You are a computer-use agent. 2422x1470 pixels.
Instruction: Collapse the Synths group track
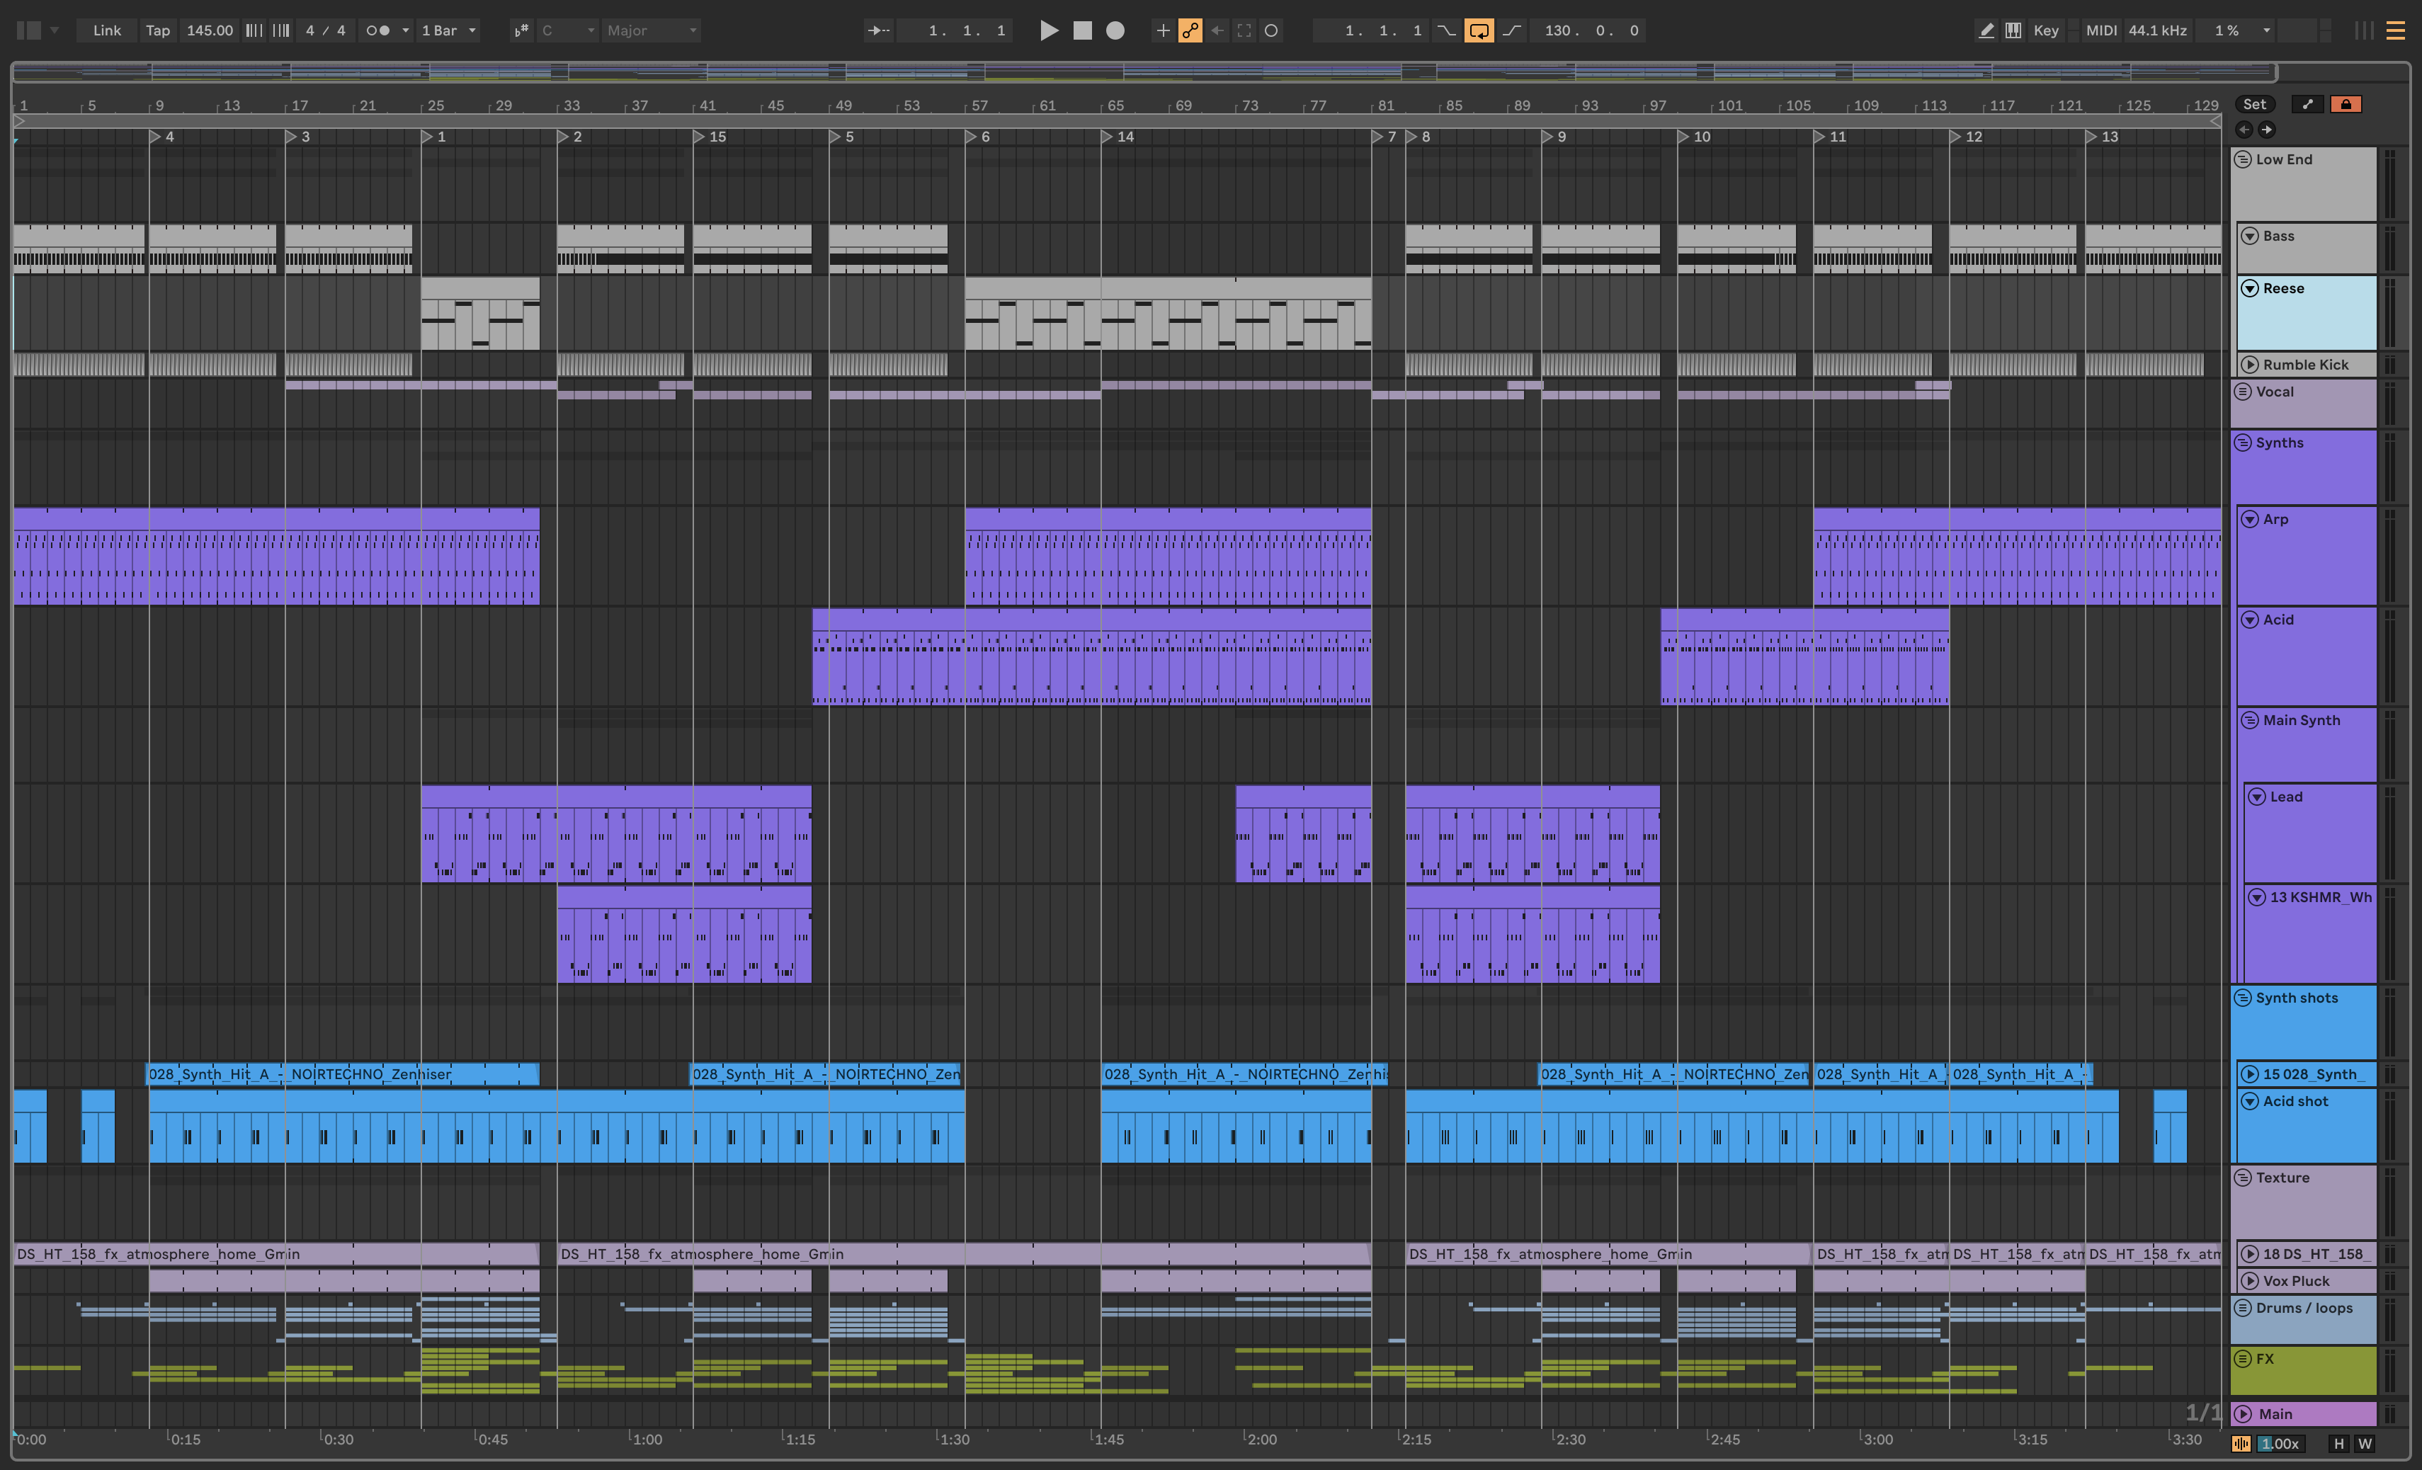coord(2243,443)
